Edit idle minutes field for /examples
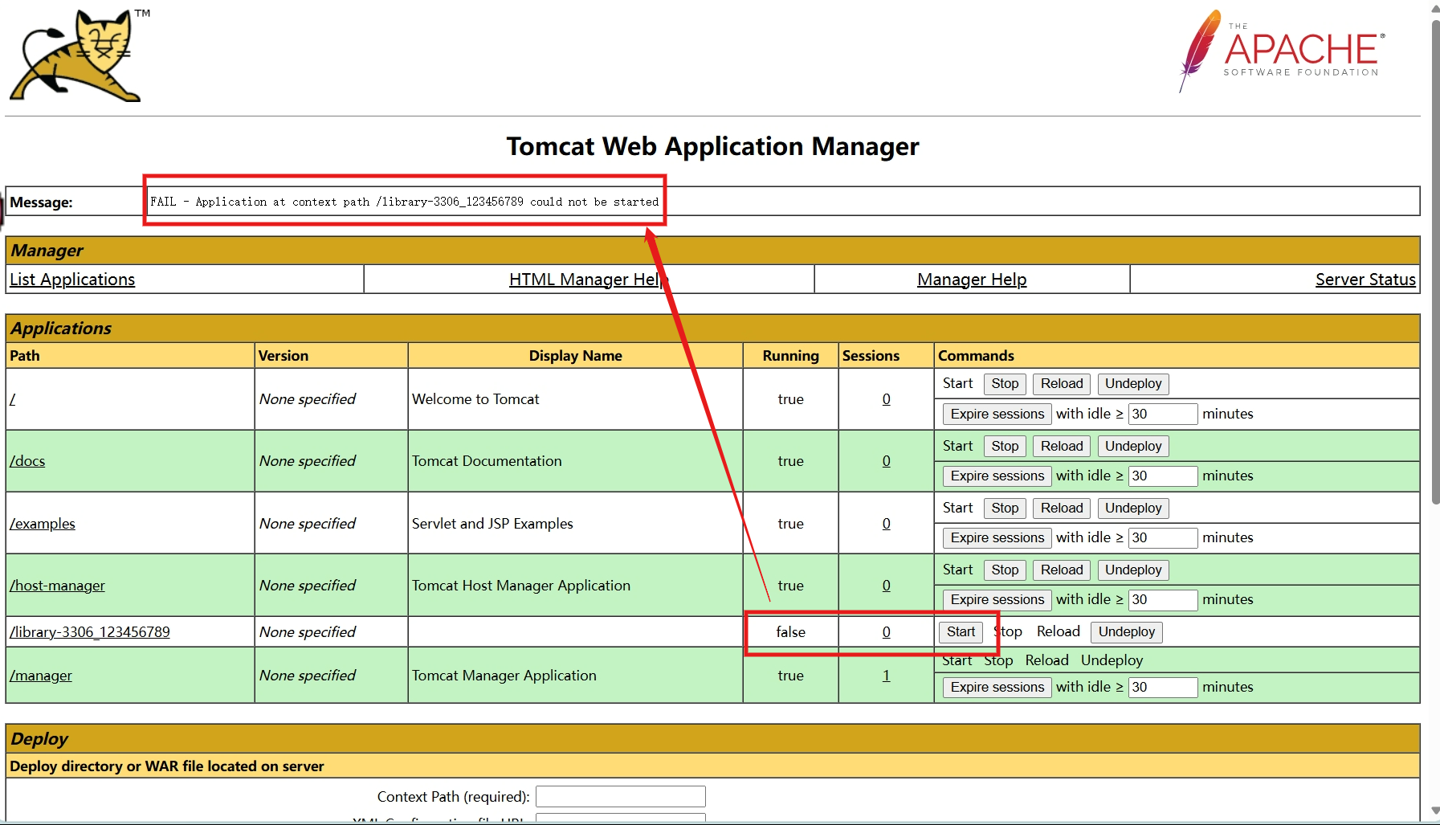This screenshot has height=825, width=1440. [1163, 537]
